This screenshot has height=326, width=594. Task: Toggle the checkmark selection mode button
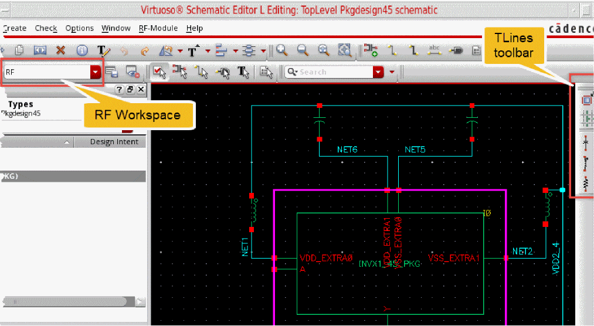(158, 72)
